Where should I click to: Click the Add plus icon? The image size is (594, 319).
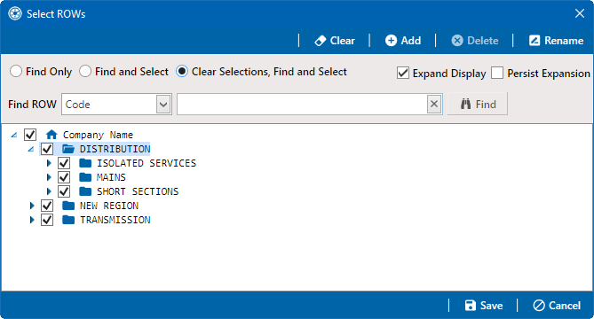point(391,41)
